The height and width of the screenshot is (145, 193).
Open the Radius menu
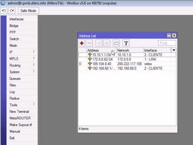(22, 98)
